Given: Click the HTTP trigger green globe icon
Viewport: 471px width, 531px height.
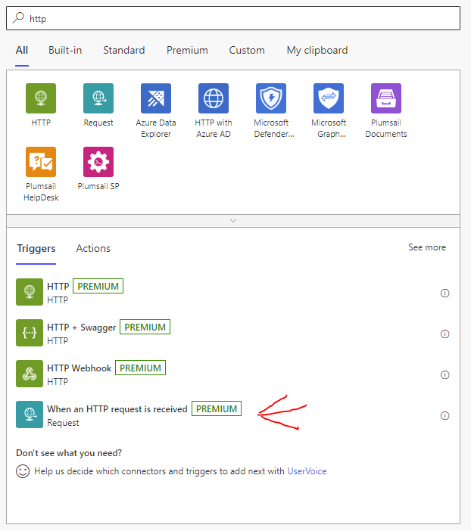Looking at the screenshot, I should click(x=30, y=292).
